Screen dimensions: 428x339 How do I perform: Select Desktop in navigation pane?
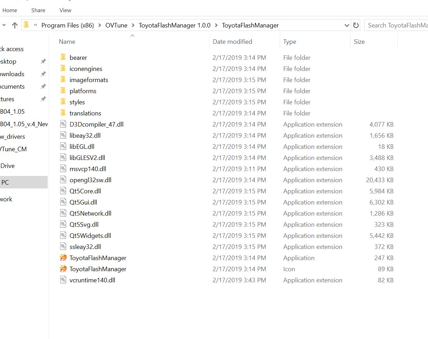coord(8,62)
